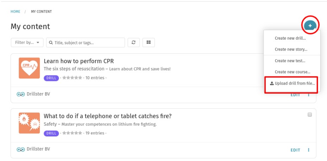This screenshot has height=161, width=327.
Task: Click the refresh icon next to search
Action: (134, 42)
